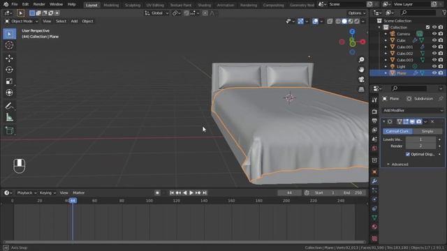Open the viewport Add menu
This screenshot has height=251, width=447.
(x=74, y=22)
